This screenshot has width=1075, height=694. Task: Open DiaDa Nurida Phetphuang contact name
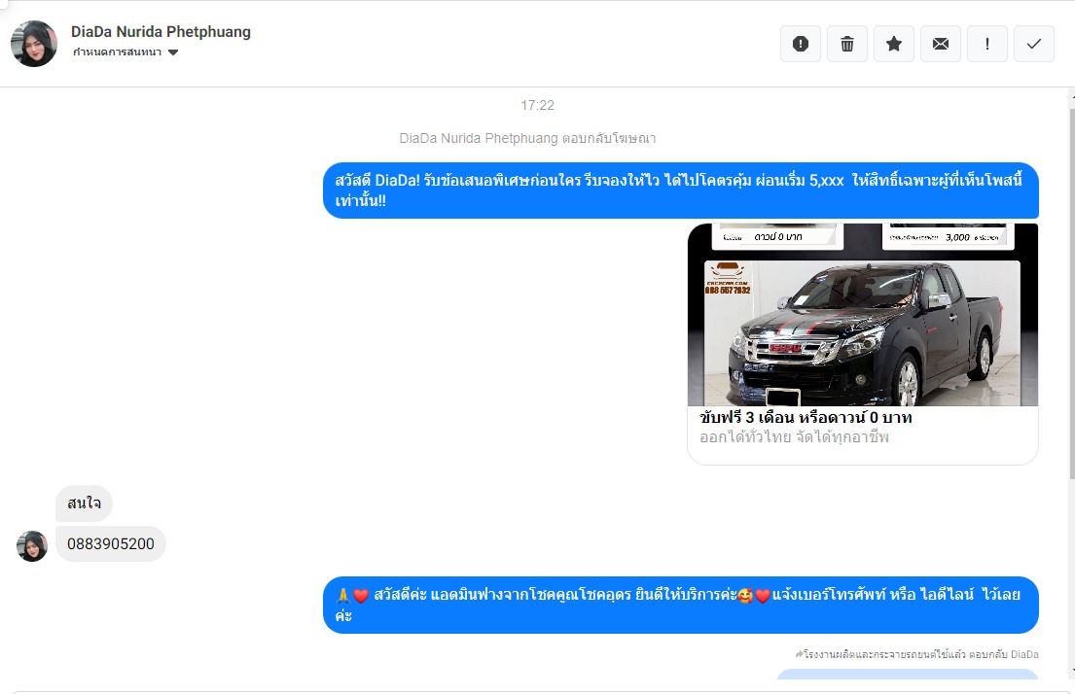(x=161, y=31)
